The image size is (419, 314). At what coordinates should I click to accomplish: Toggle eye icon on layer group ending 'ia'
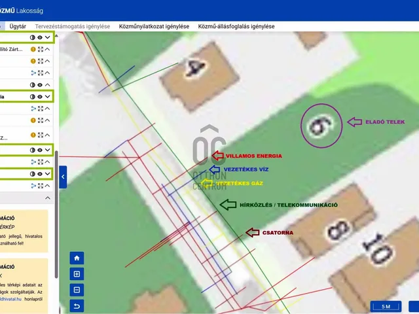40,96
